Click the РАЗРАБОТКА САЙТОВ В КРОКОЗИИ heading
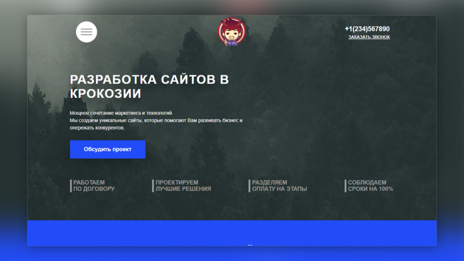The width and height of the screenshot is (464, 261). (x=150, y=86)
